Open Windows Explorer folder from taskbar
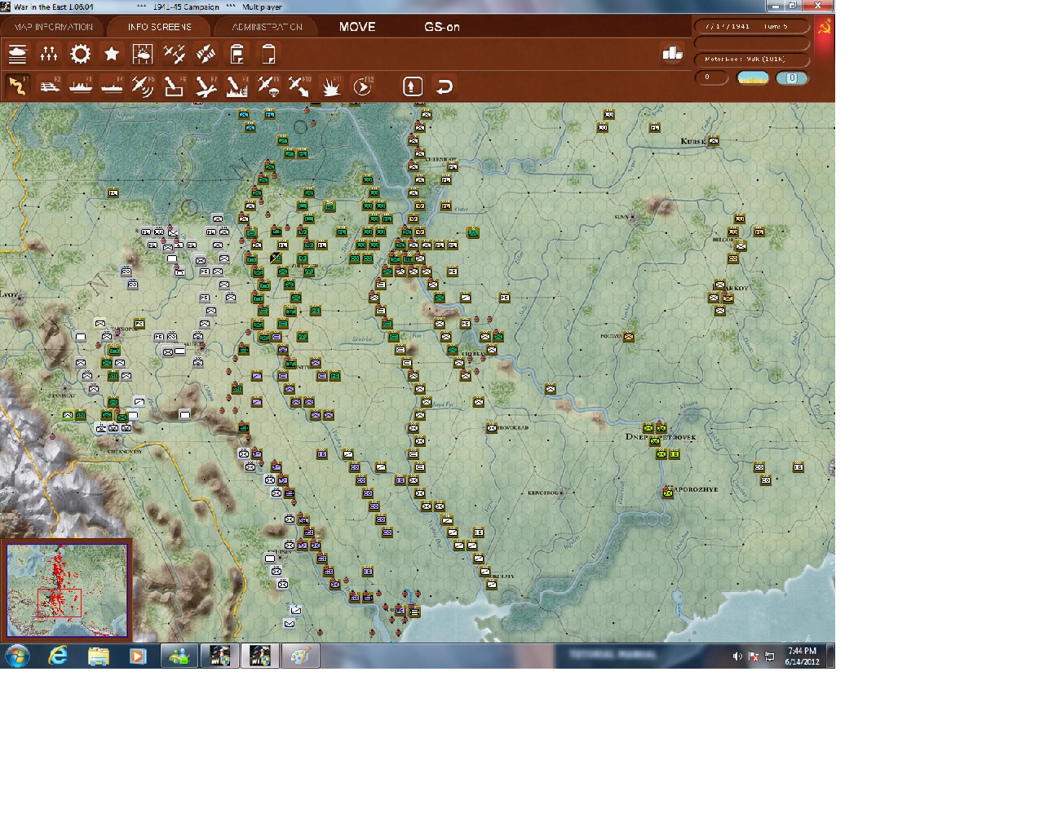Viewport: 1044px width, 835px height. click(x=98, y=656)
